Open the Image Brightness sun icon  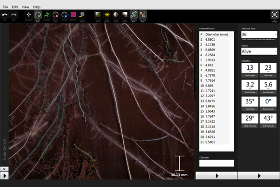click(106, 15)
